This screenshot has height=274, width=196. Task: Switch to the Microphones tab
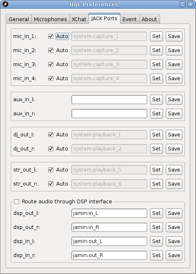pos(50,19)
